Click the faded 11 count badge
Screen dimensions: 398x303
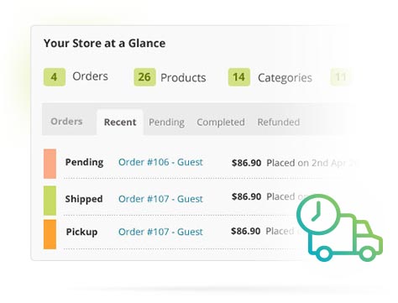coord(340,77)
